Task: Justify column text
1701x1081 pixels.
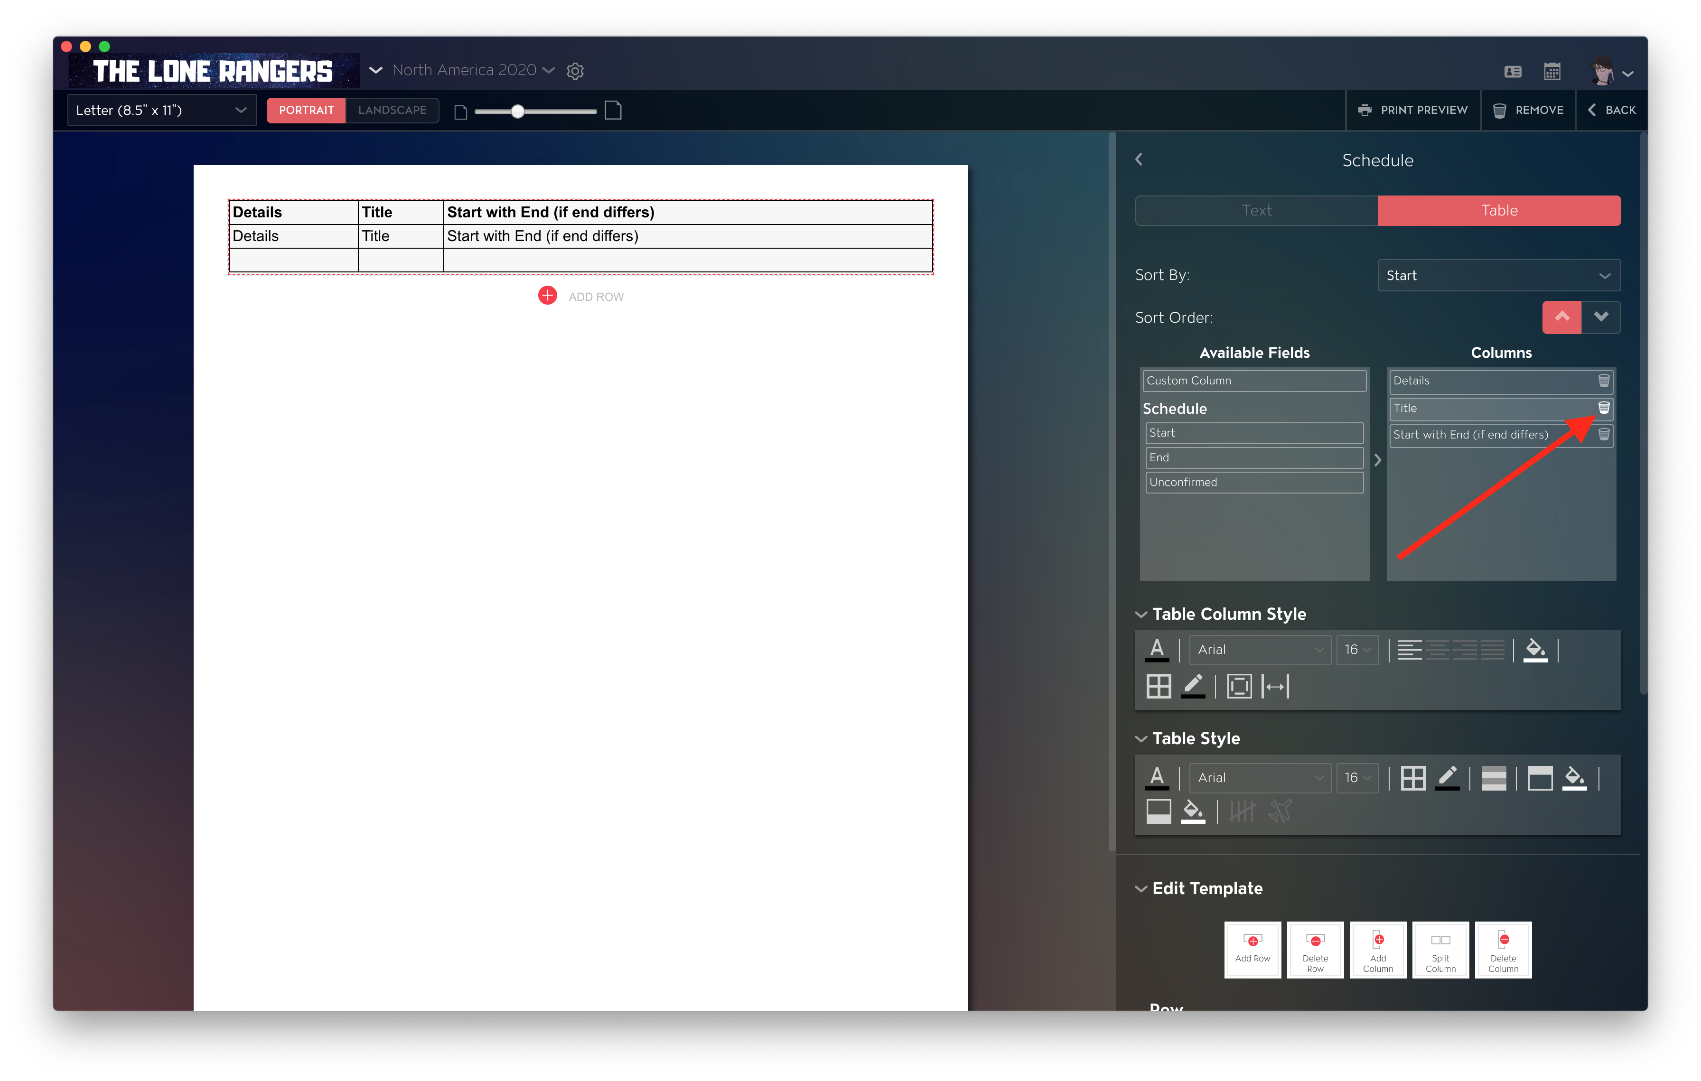Action: [x=1493, y=650]
